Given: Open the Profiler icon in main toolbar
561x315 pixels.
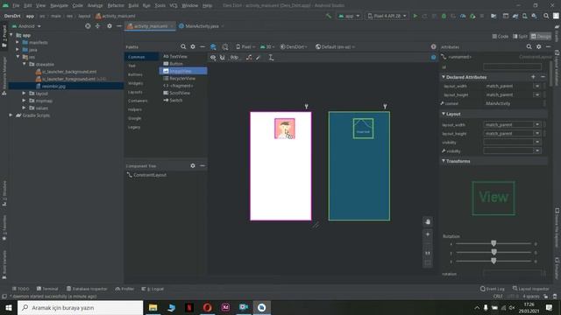Looking at the screenshot, I should coord(463,16).
